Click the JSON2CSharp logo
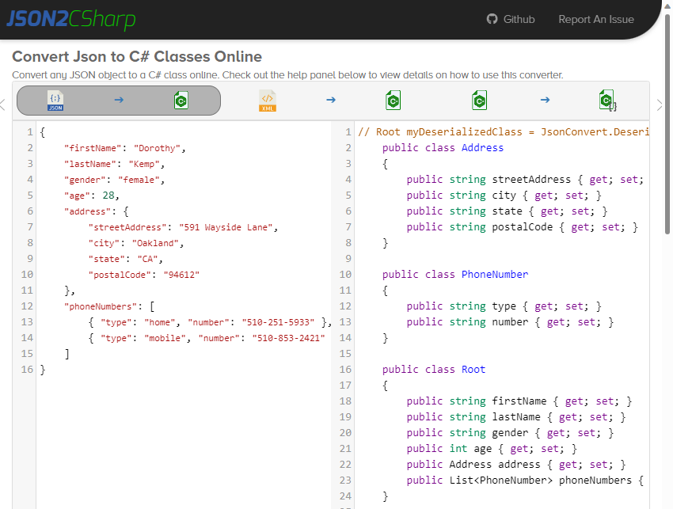This screenshot has height=509, width=673. click(x=71, y=20)
